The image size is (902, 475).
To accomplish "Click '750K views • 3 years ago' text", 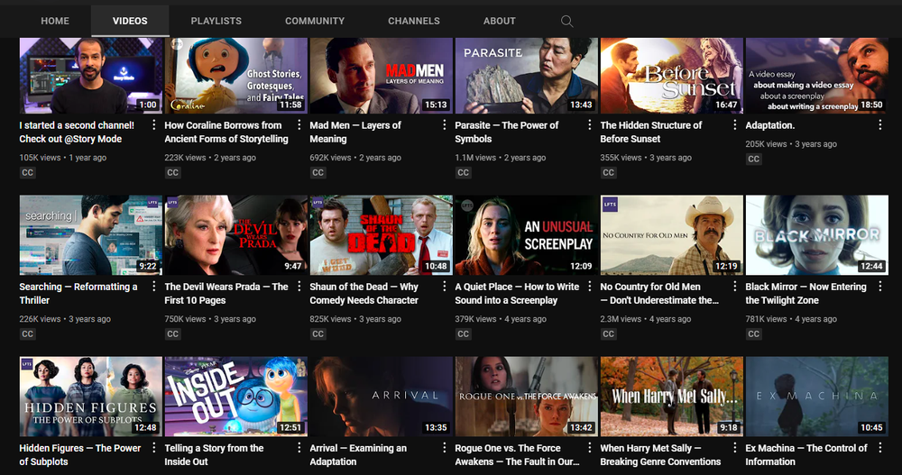I will [x=210, y=319].
